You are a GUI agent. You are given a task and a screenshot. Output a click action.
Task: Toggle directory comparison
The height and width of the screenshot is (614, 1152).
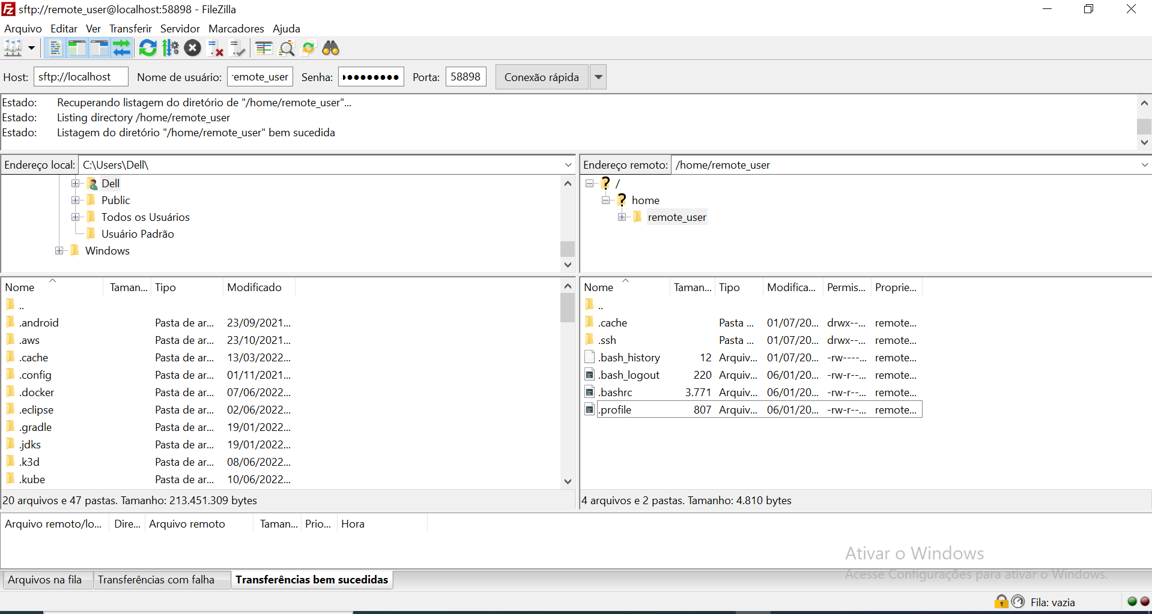[286, 48]
